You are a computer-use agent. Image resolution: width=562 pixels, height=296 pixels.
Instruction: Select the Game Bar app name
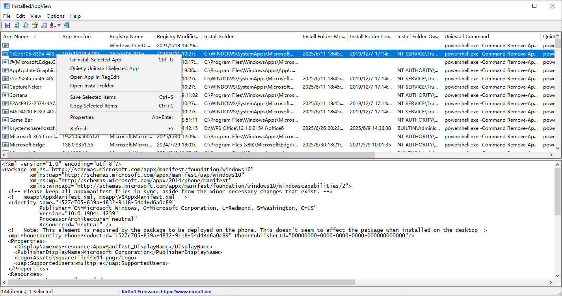pyautogui.click(x=21, y=120)
